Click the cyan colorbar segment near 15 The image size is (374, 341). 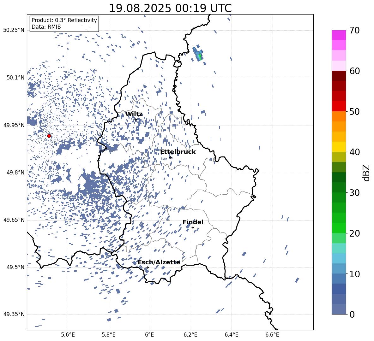[339, 258]
